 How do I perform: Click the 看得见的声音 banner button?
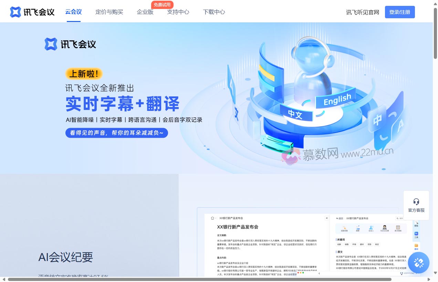(x=116, y=133)
